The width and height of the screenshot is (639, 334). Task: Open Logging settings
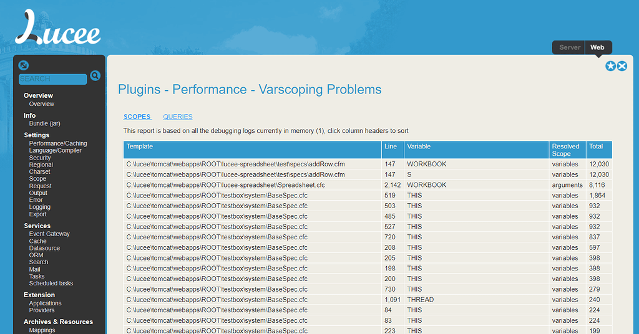click(x=39, y=207)
